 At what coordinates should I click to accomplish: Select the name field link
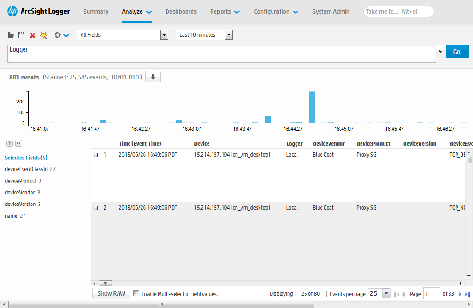[x=11, y=216]
